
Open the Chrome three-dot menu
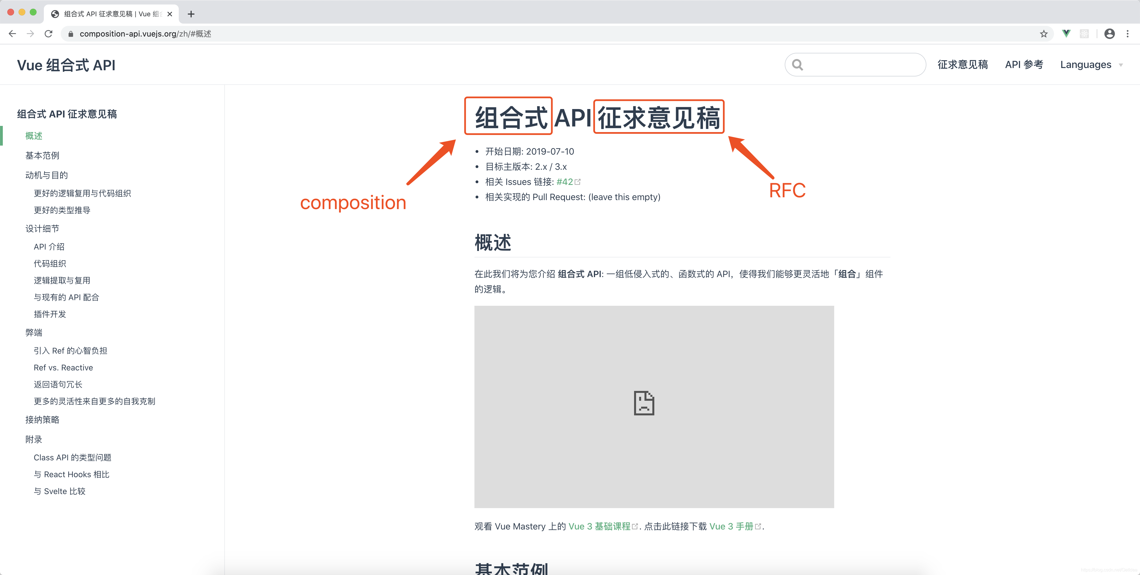1127,34
